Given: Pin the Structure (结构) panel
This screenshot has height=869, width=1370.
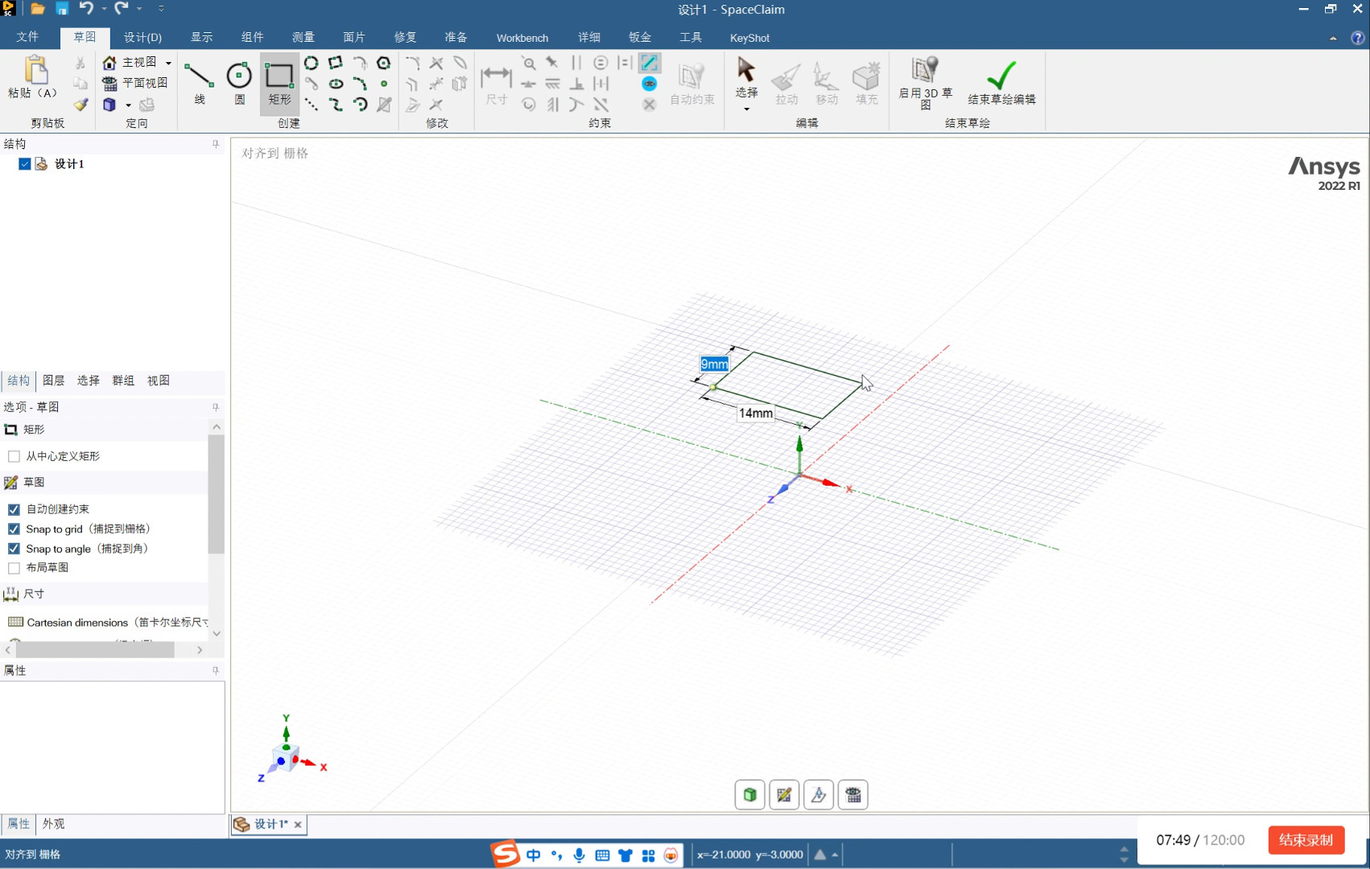Looking at the screenshot, I should [x=216, y=144].
